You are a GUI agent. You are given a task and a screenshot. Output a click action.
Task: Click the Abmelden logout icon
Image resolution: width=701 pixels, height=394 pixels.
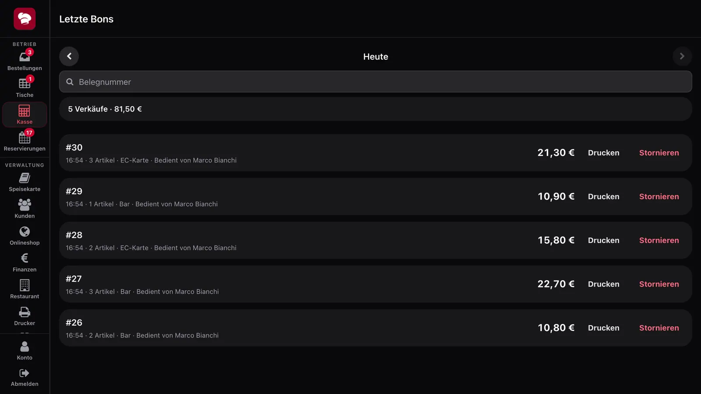(x=25, y=373)
